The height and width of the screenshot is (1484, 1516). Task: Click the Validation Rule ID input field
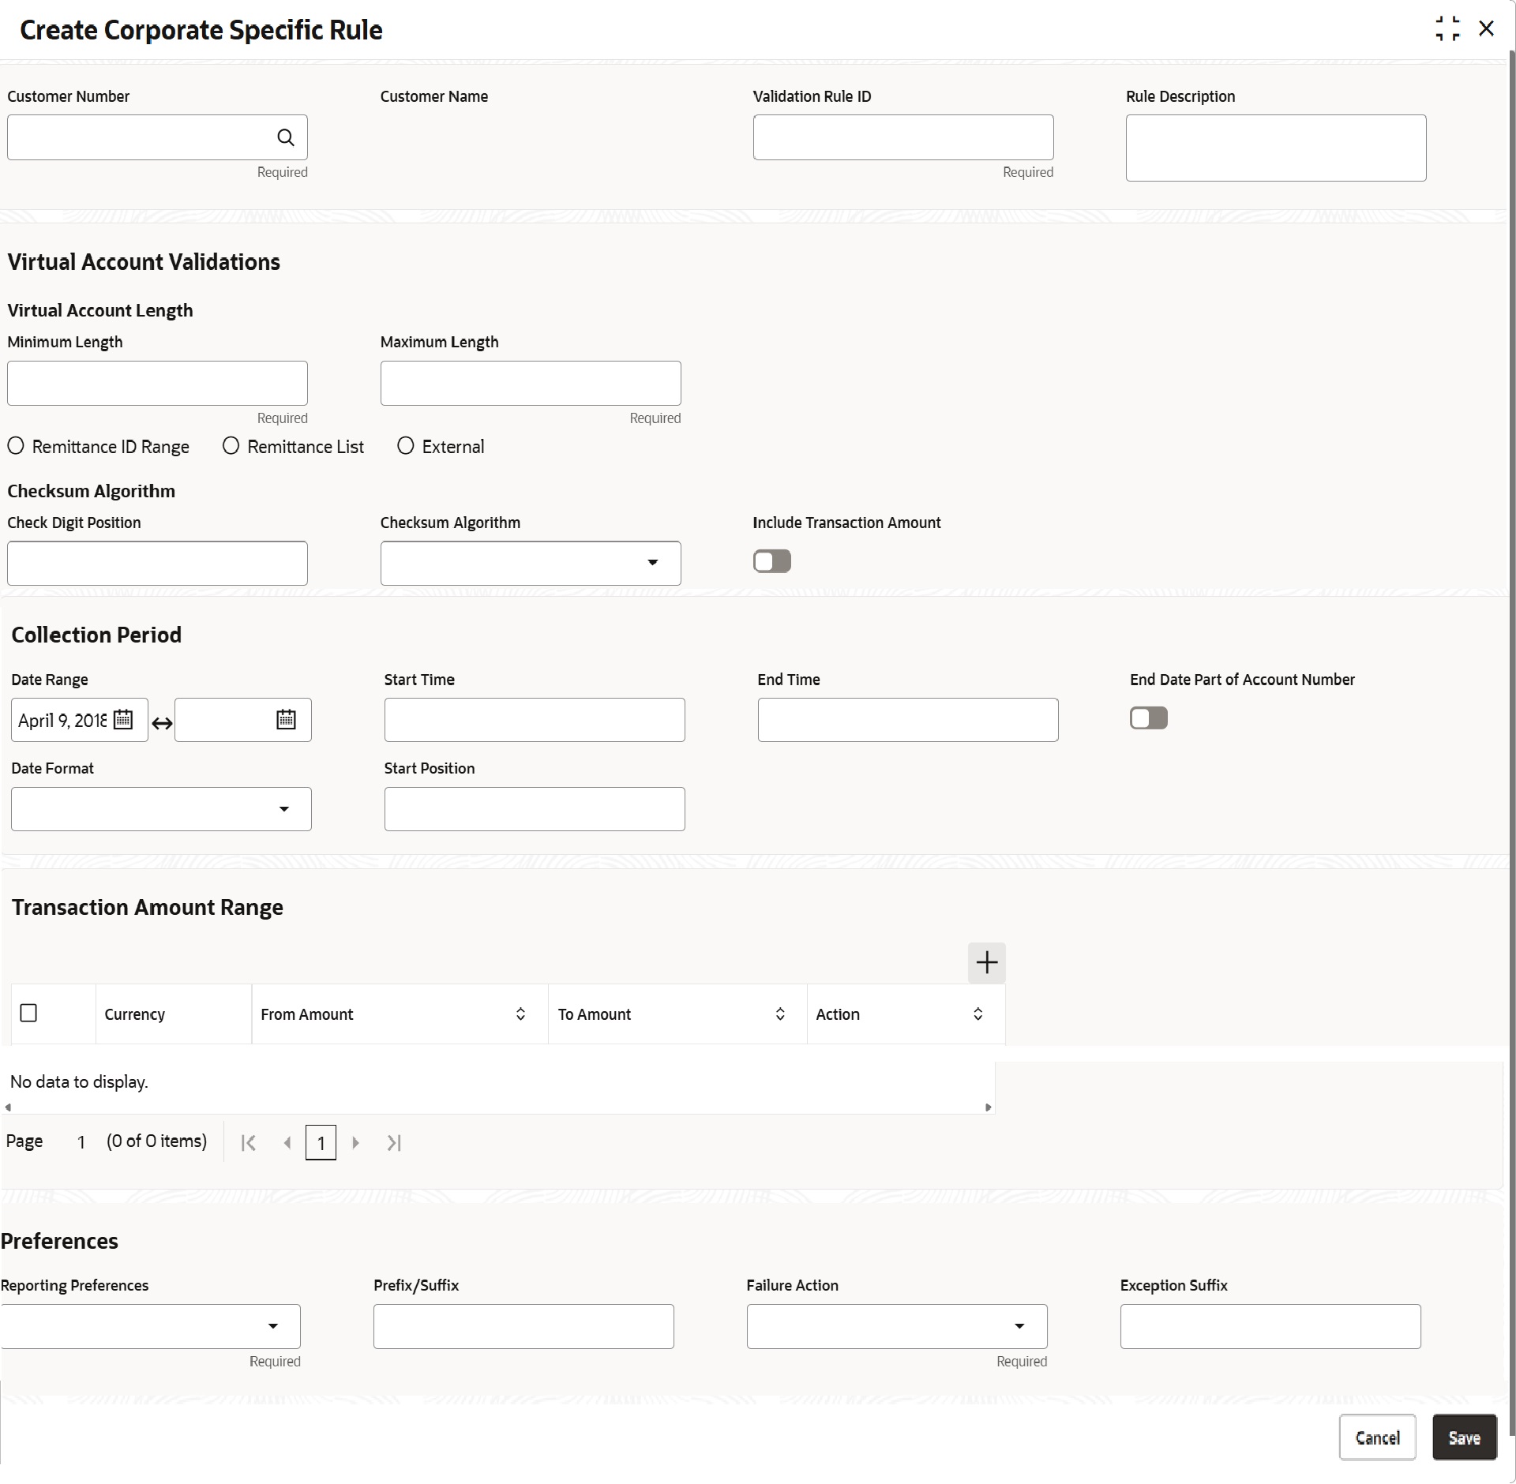click(x=902, y=138)
